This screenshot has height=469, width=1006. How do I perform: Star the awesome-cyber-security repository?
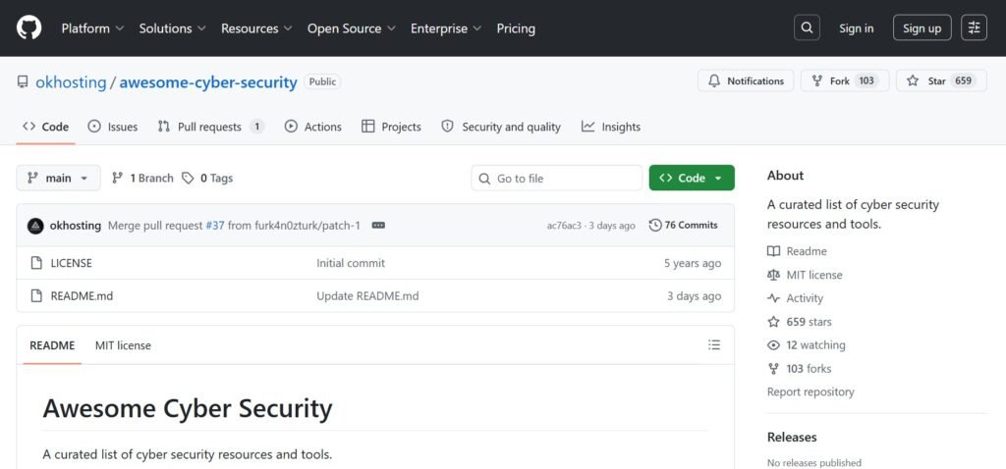[x=941, y=80]
